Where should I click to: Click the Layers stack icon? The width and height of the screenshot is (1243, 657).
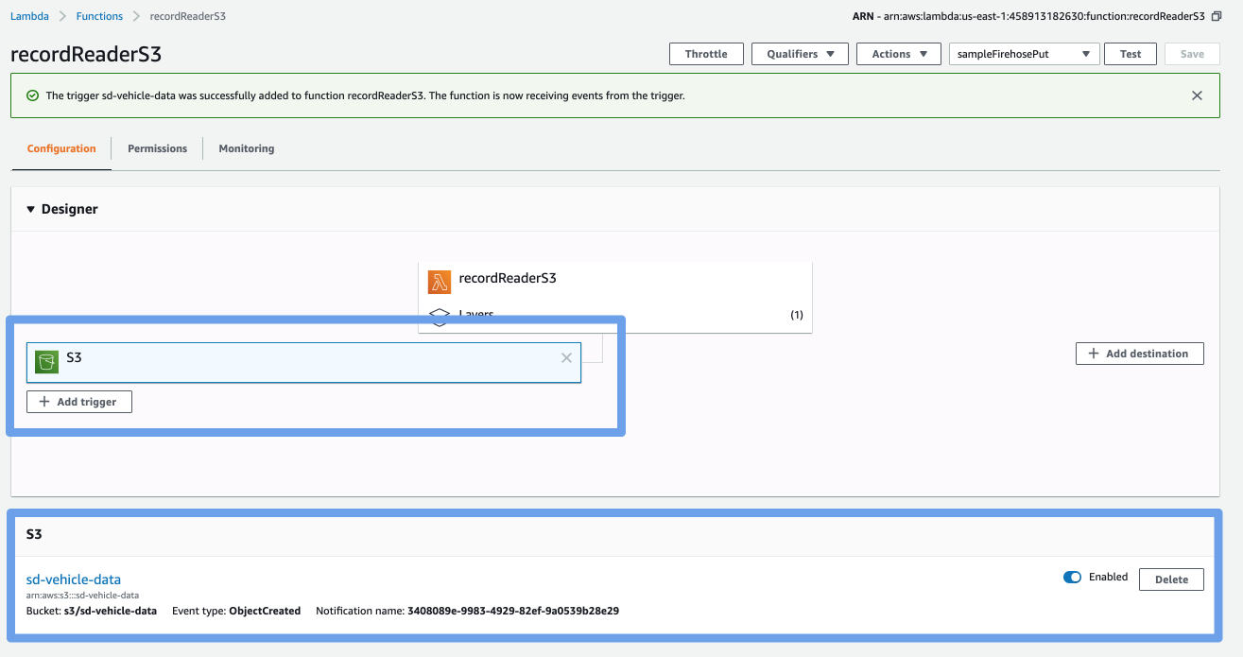[439, 316]
